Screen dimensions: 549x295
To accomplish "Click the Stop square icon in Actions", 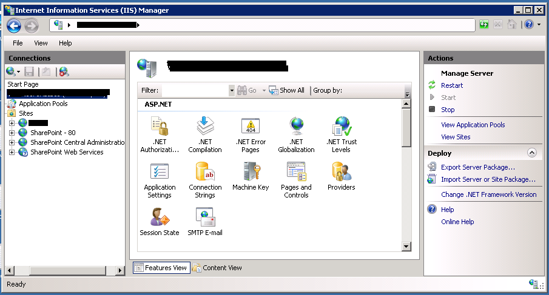I will click(432, 109).
